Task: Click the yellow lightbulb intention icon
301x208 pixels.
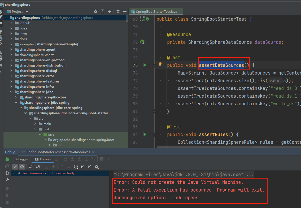Action: pos(160,64)
